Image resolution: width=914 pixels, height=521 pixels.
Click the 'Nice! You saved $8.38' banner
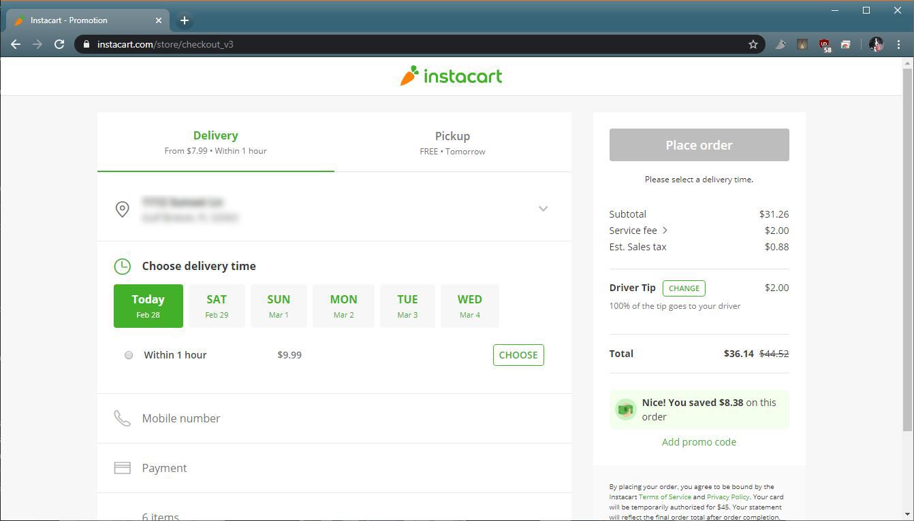pos(699,409)
